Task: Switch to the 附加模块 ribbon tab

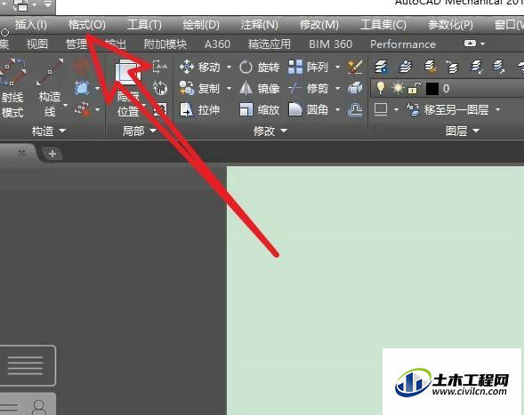Action: pos(165,44)
